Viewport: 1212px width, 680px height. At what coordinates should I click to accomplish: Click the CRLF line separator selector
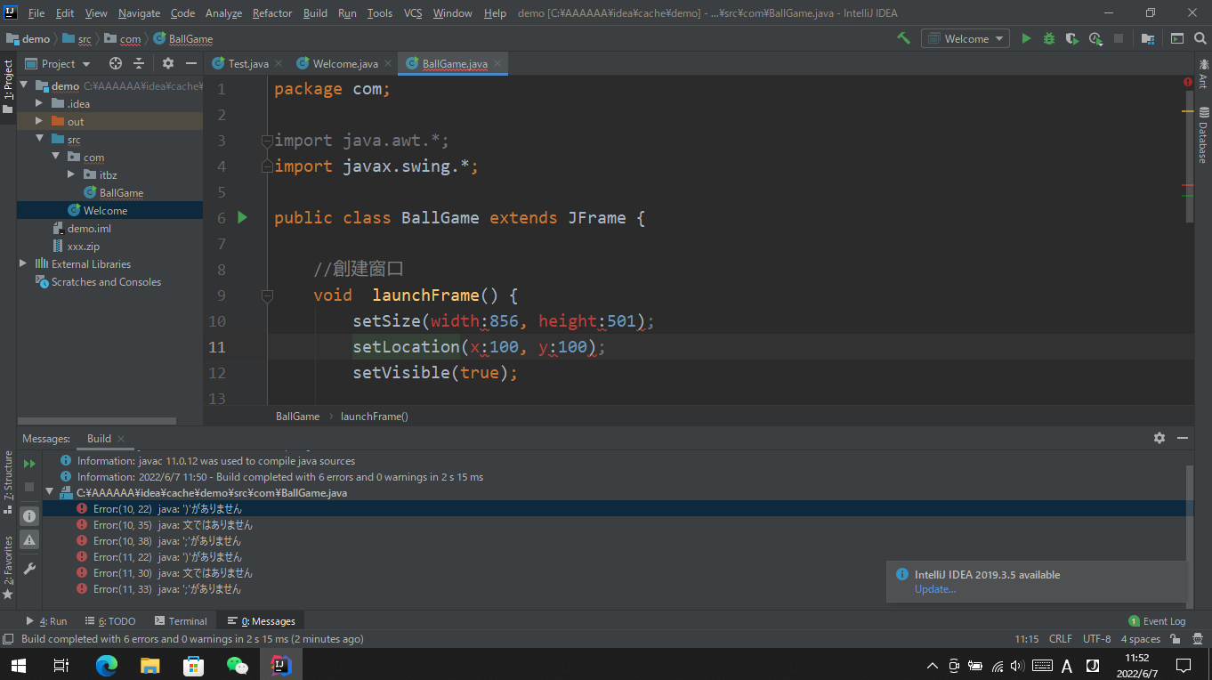(x=1061, y=639)
